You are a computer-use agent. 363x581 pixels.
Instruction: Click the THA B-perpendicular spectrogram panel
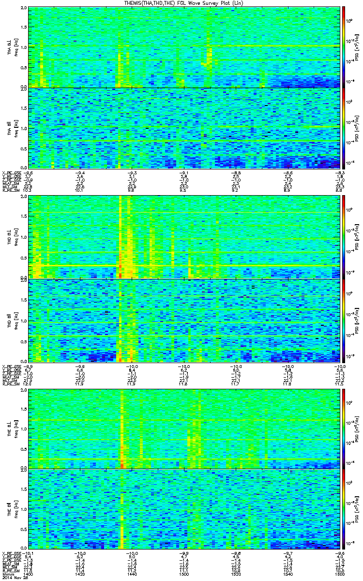184,47
